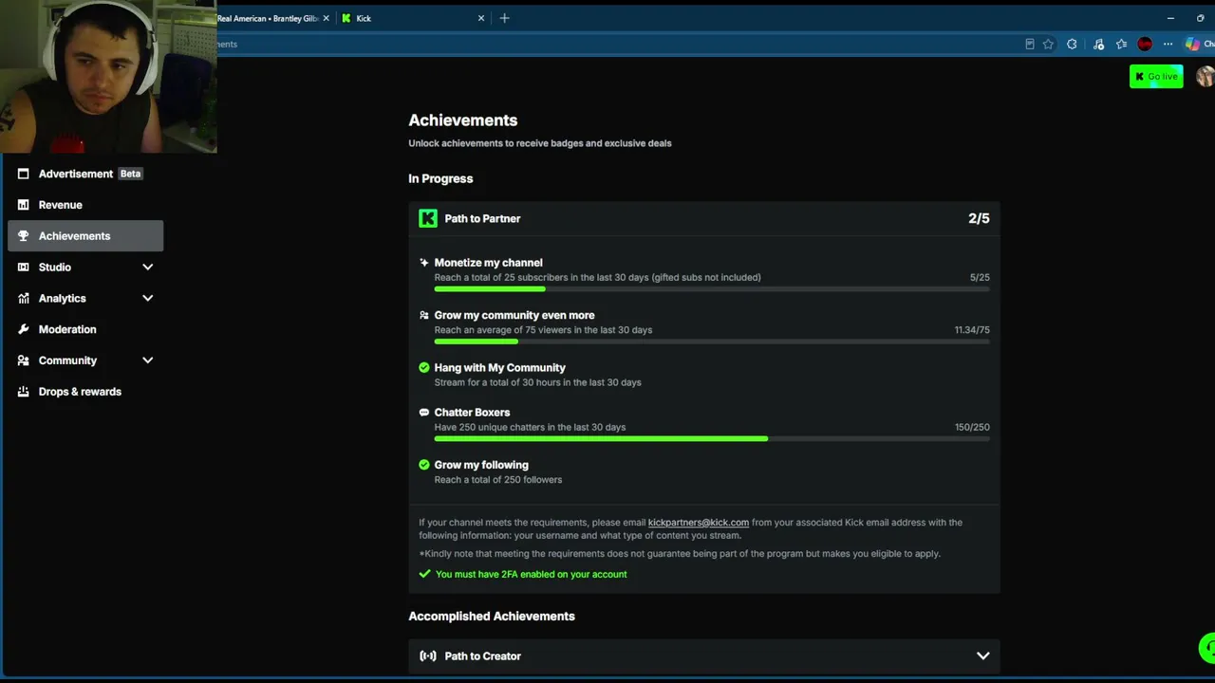Click the Drops & rewards icon
Screen dimensions: 1215x683
pos(24,392)
